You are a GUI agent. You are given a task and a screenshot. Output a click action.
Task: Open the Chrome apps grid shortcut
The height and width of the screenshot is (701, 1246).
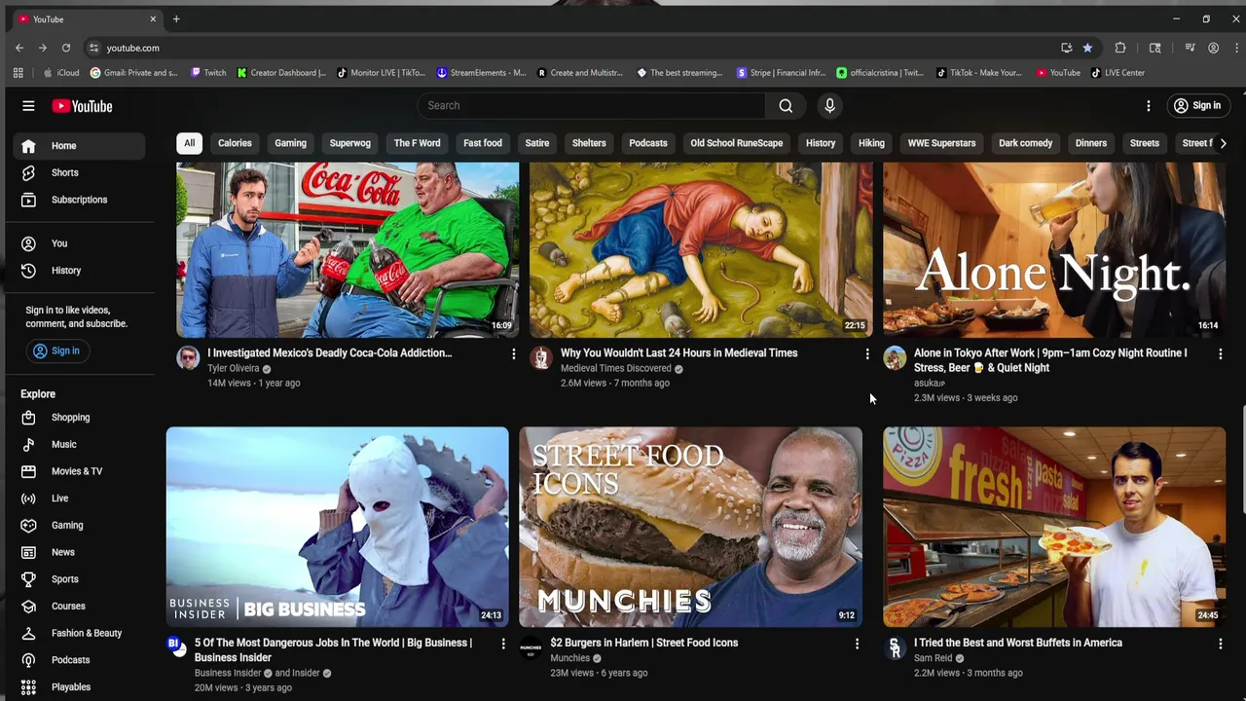pyautogui.click(x=18, y=73)
